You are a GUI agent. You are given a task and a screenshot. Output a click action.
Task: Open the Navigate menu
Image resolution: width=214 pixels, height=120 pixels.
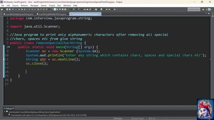(34, 6)
